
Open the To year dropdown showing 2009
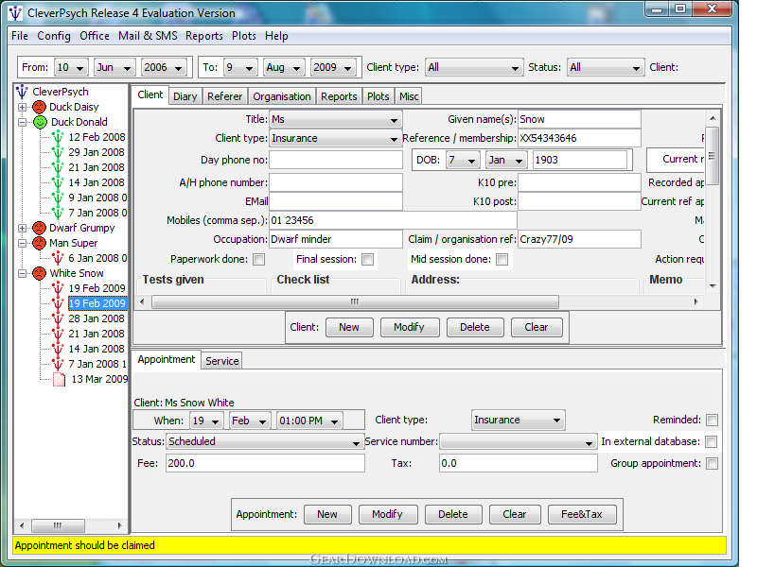(333, 67)
